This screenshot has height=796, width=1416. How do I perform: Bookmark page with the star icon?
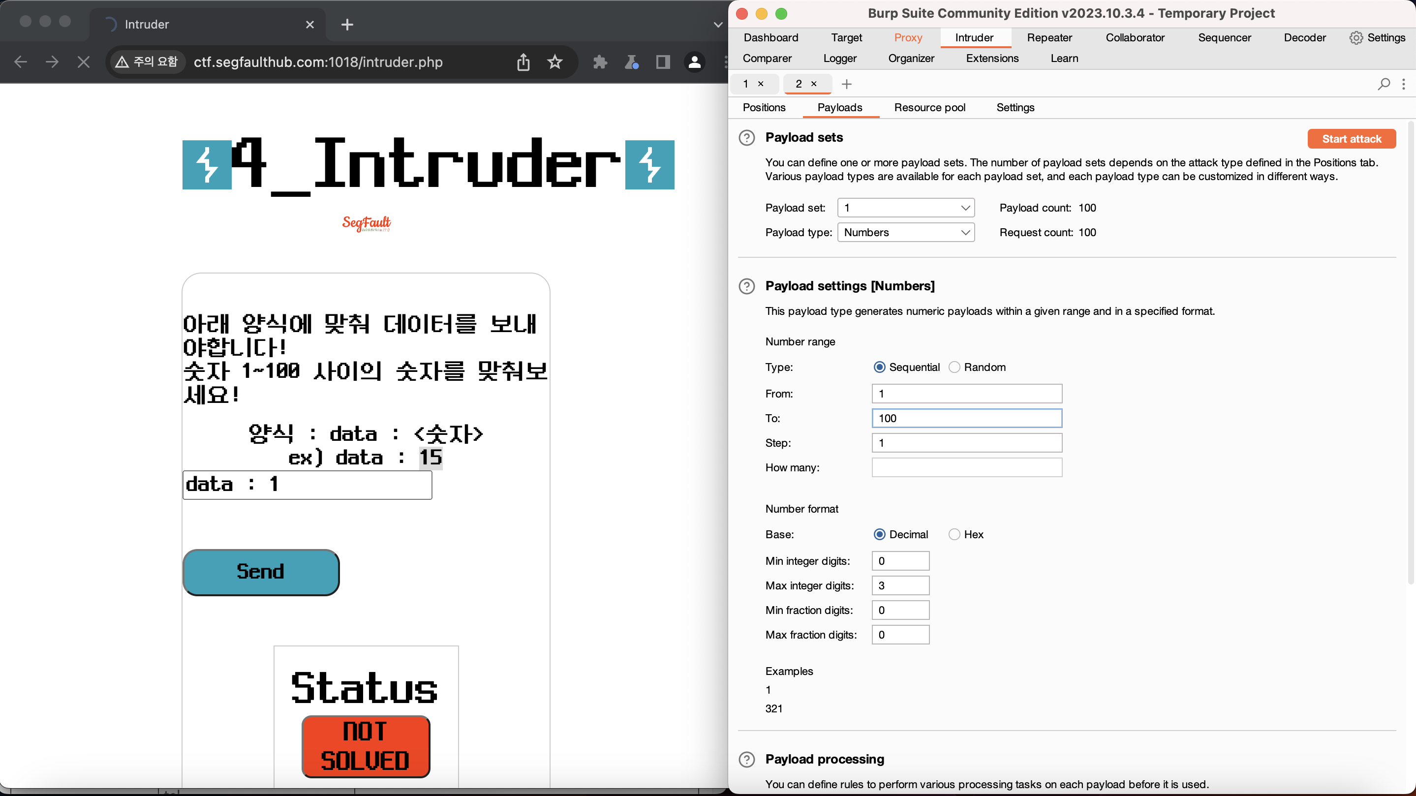click(x=555, y=62)
